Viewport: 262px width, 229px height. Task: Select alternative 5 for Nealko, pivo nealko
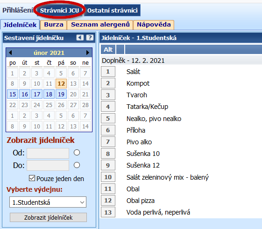tap(108, 118)
